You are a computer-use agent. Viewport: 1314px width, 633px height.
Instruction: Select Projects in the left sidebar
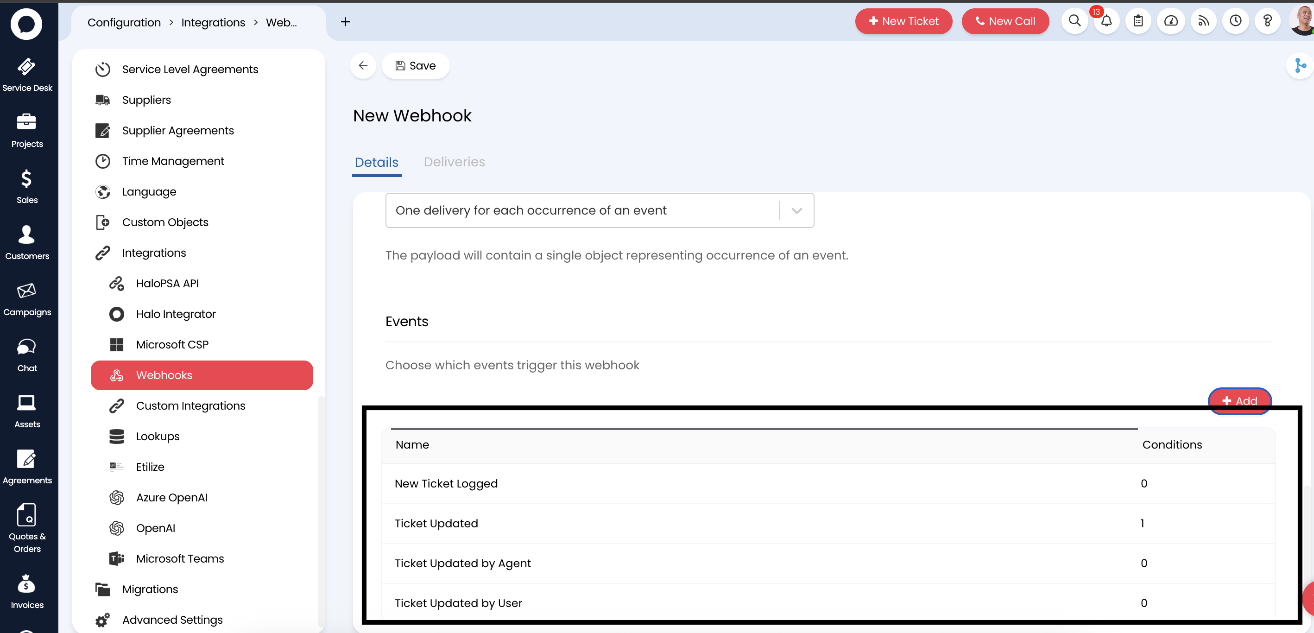26,130
